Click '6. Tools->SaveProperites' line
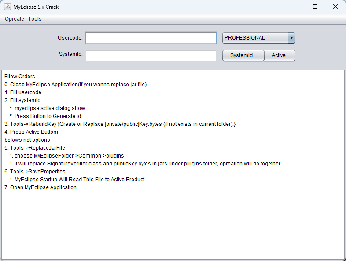The height and width of the screenshot is (261, 346). click(x=35, y=172)
